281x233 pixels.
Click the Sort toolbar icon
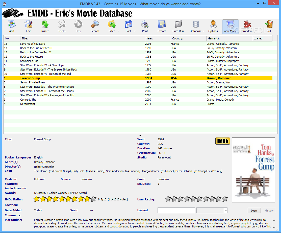point(129,27)
